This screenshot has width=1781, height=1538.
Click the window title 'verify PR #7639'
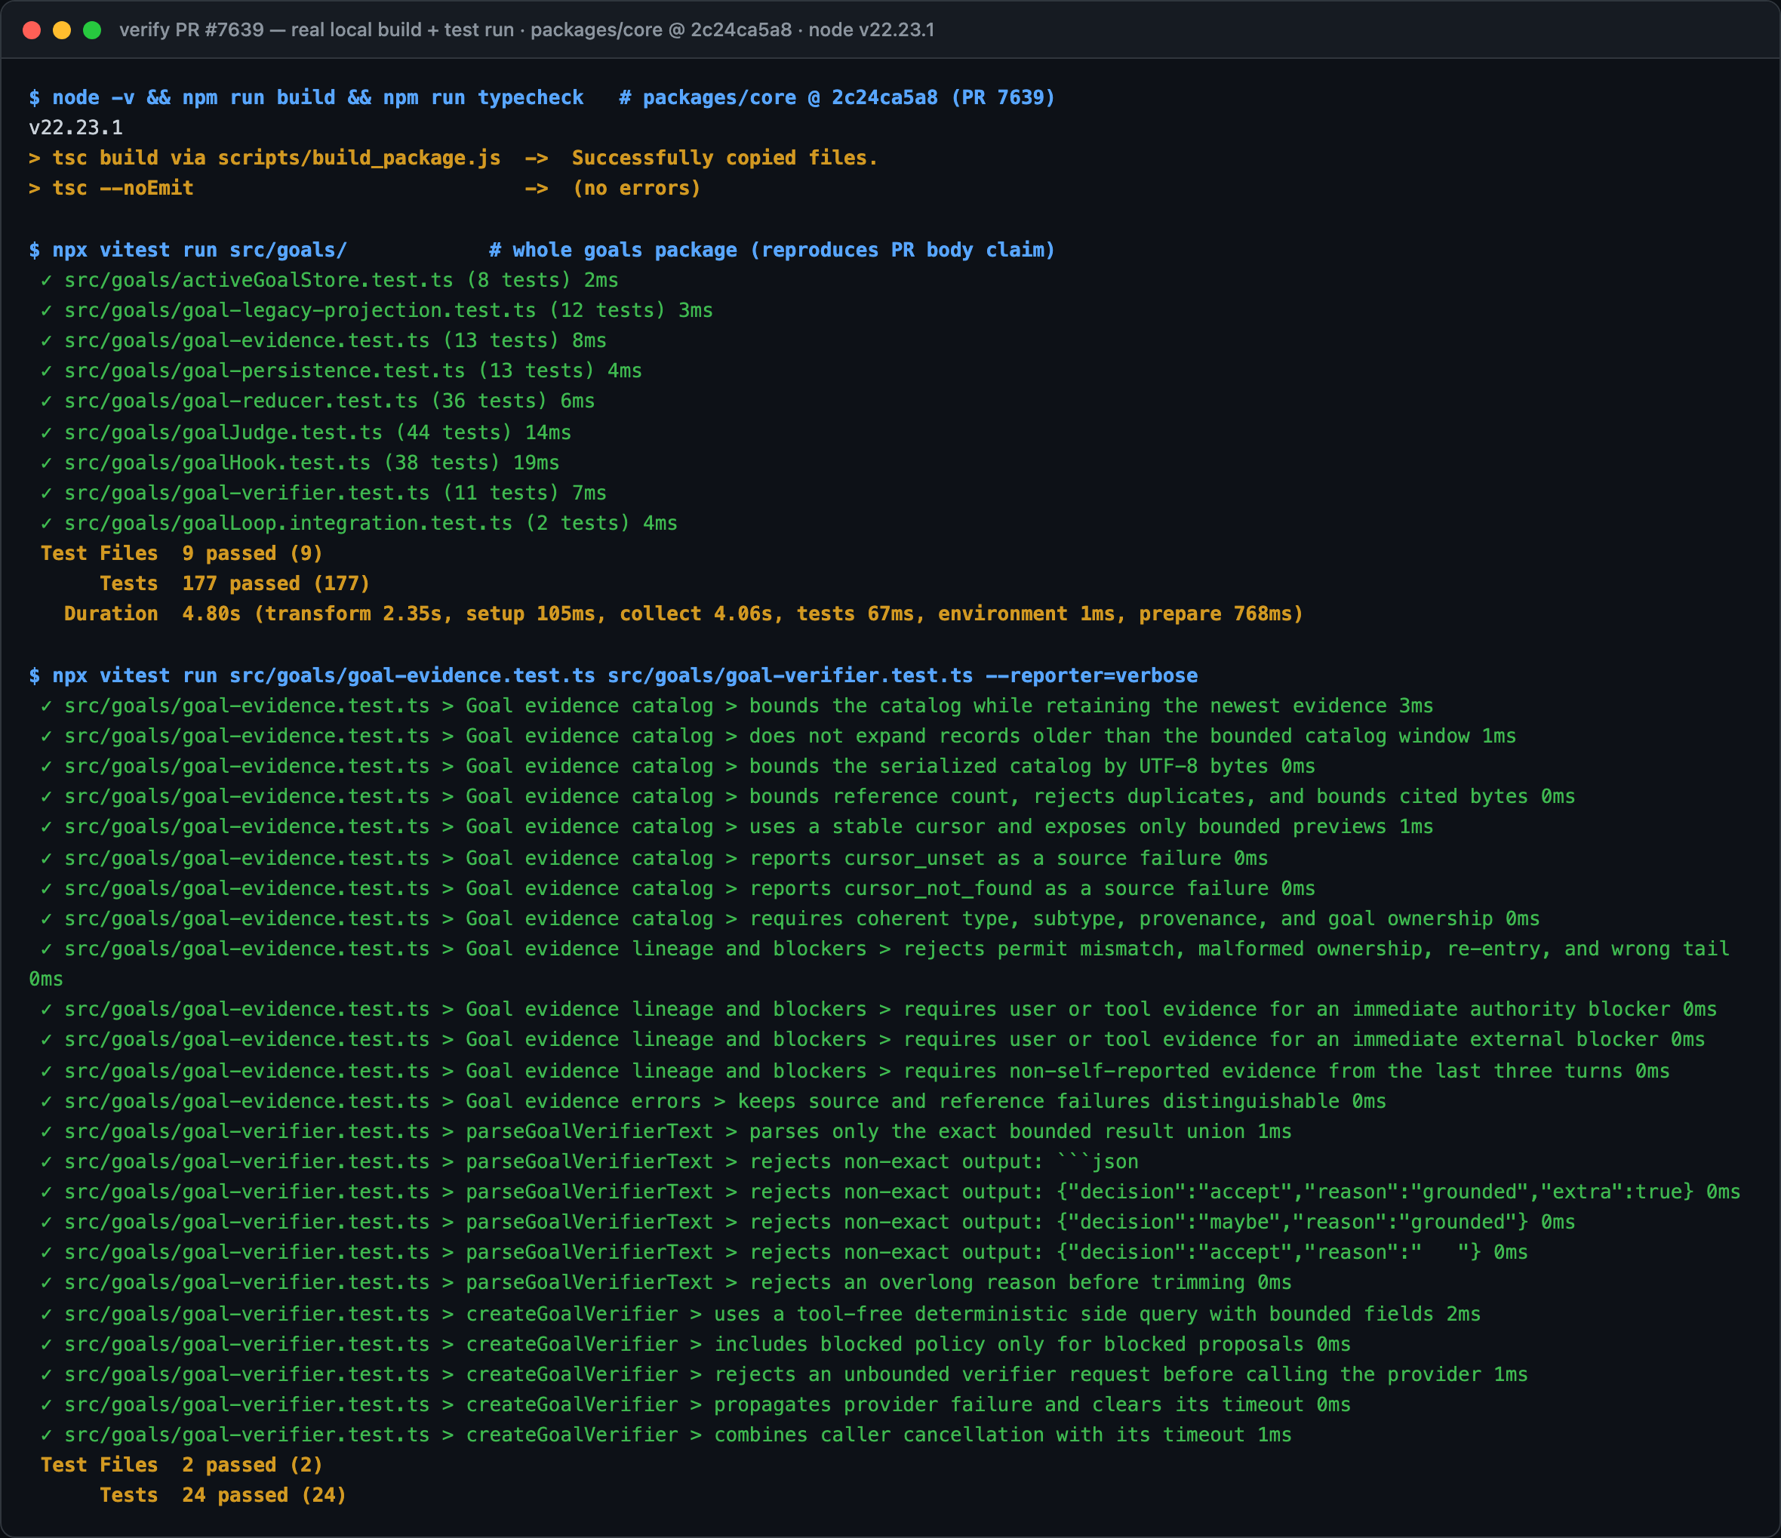191,30
